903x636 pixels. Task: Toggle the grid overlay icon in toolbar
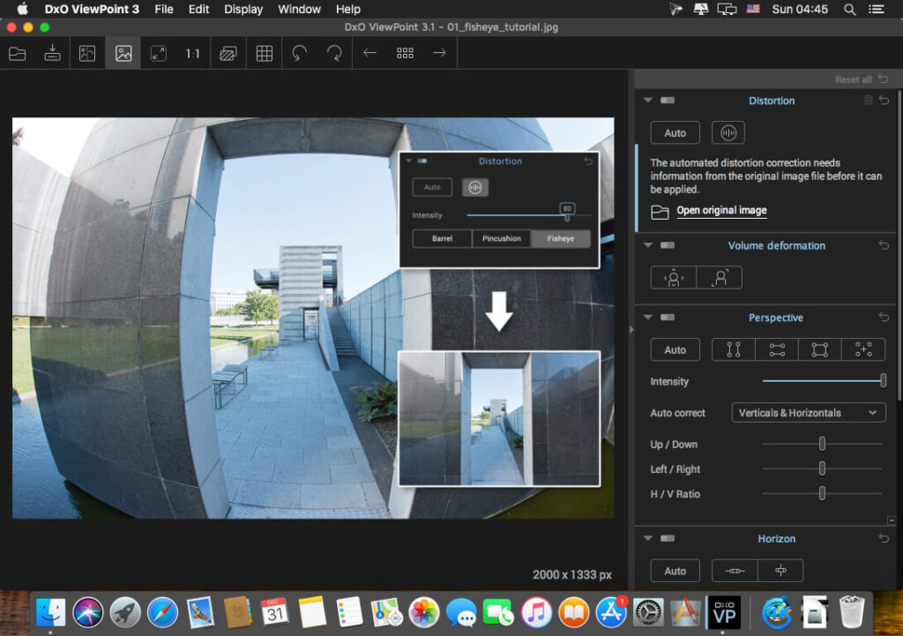[x=264, y=54]
